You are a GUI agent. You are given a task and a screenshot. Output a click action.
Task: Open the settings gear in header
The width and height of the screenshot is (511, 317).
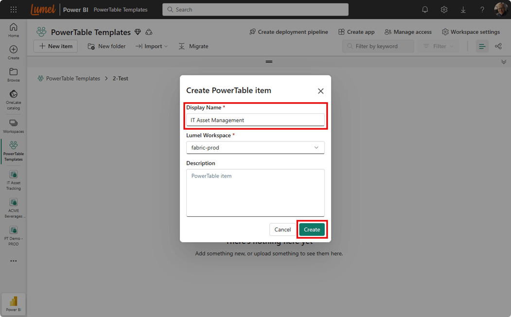click(444, 10)
